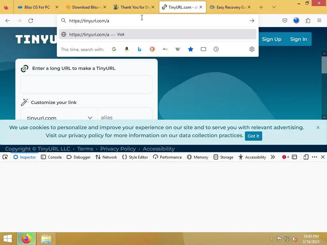Search this time with eBay

[165, 49]
